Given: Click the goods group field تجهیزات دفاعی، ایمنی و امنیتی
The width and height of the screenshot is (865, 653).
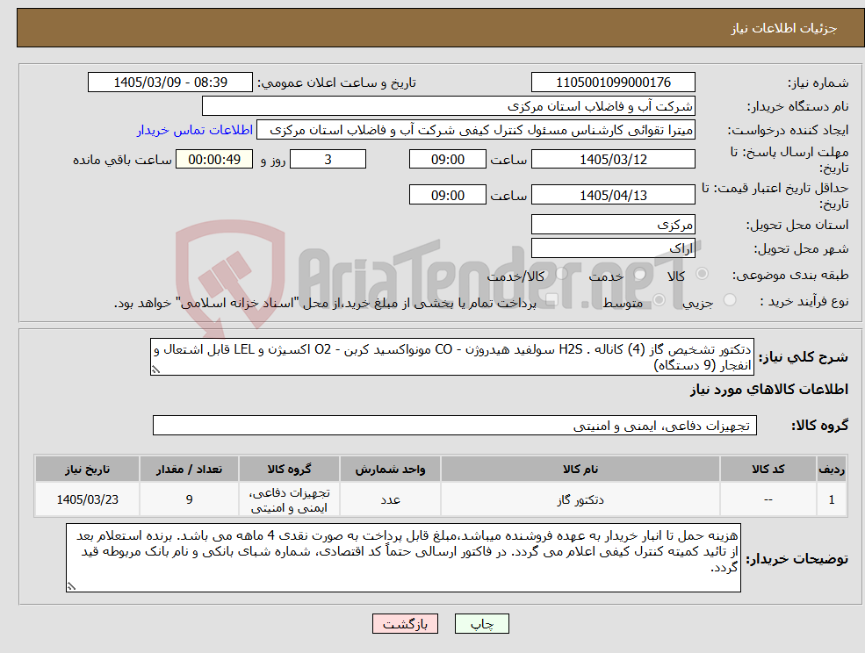Looking at the screenshot, I should pyautogui.click(x=455, y=426).
